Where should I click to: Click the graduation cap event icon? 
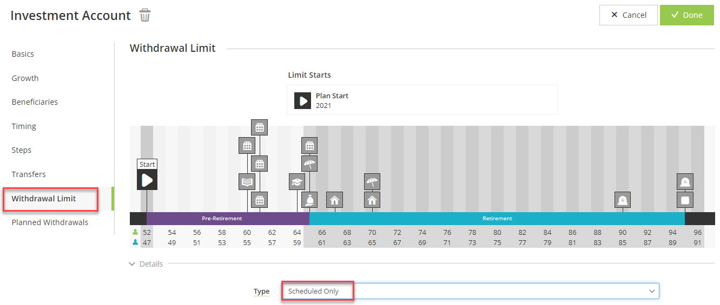pos(296,182)
